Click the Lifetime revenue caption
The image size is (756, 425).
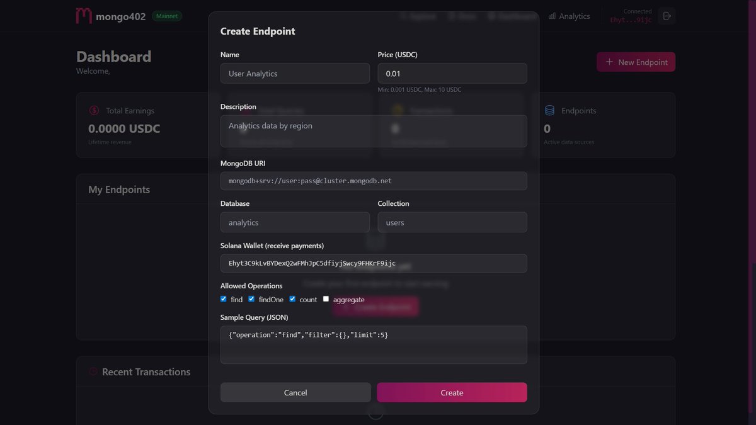[110, 142]
